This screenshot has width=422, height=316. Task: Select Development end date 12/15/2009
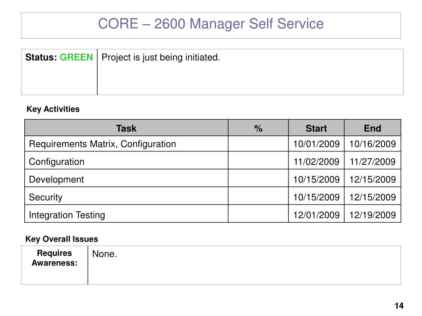(x=373, y=179)
